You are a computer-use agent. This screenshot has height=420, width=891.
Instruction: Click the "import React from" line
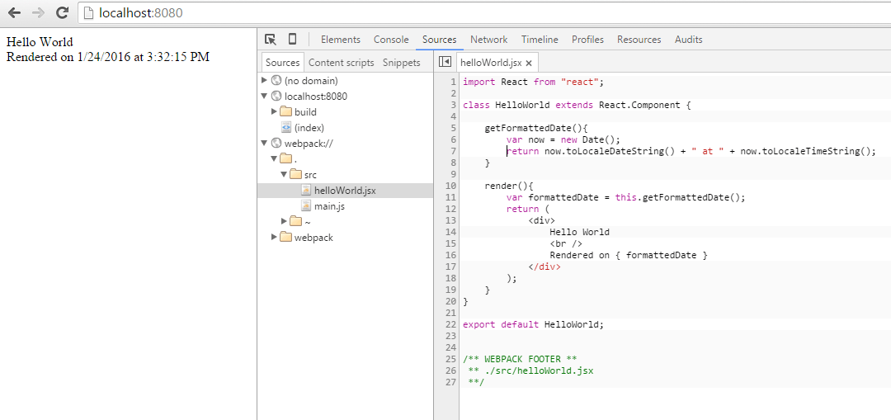click(533, 81)
